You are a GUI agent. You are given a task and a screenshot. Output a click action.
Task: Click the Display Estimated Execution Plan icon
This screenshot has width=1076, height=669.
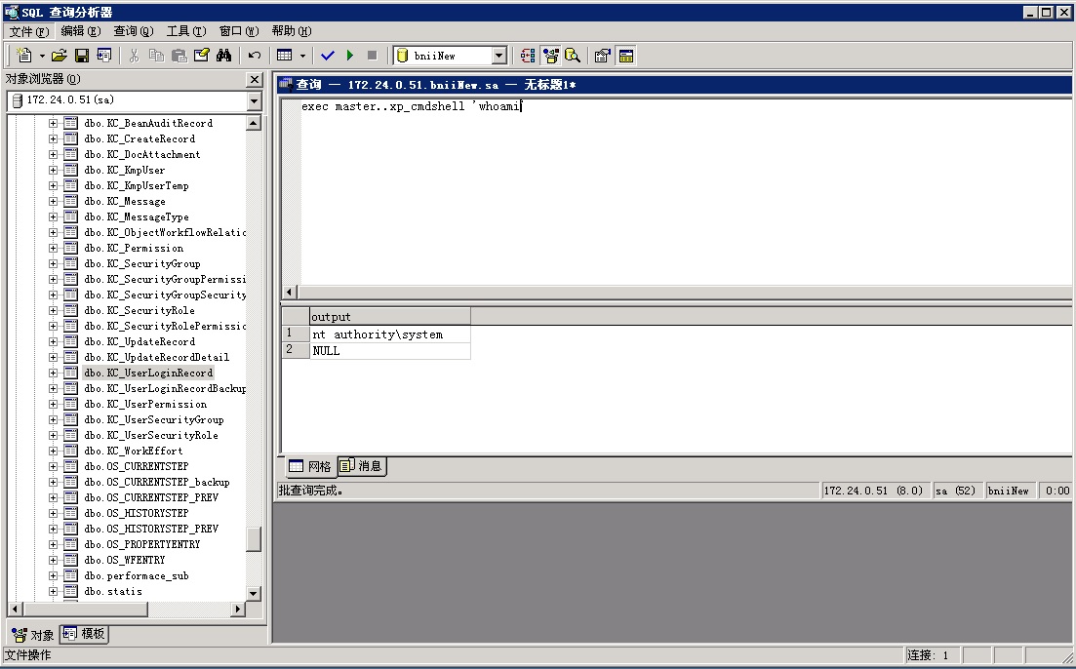[528, 56]
